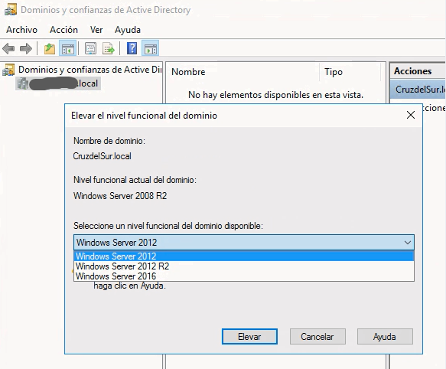Toggle the Show/Hide action pane icon
Image resolution: width=446 pixels, height=369 pixels.
[x=151, y=48]
